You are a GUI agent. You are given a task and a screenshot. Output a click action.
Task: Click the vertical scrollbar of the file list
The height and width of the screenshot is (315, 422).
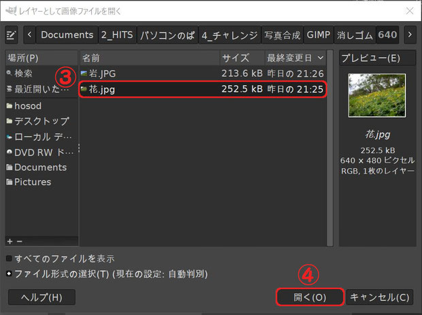[330, 148]
